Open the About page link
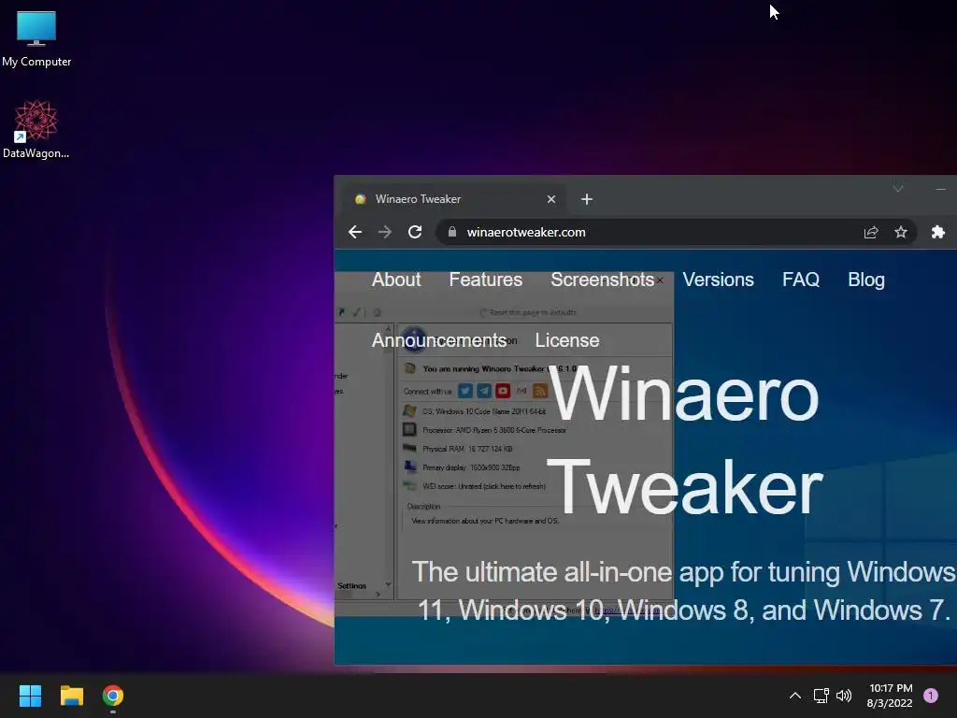 point(396,280)
